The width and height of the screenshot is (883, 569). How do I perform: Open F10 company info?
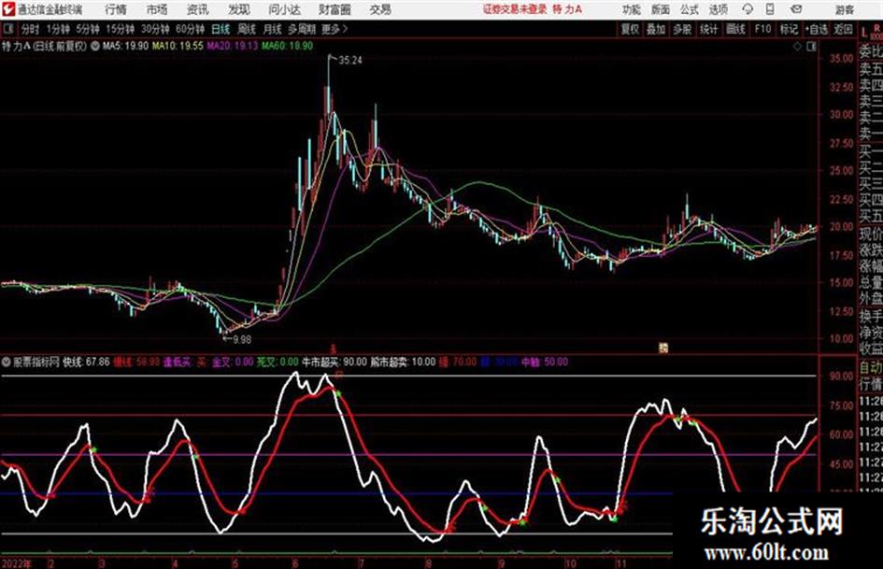762,29
